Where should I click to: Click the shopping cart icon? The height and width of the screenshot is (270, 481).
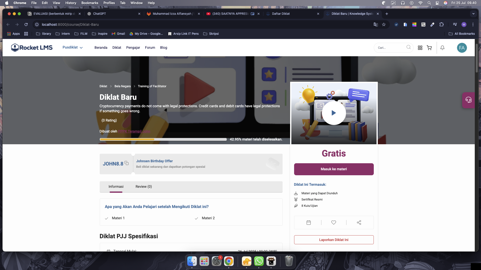pyautogui.click(x=429, y=48)
